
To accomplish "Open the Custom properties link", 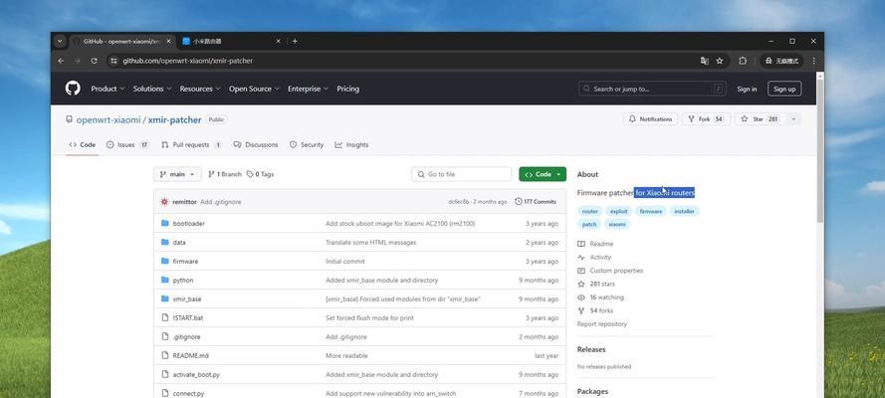I will (610, 271).
